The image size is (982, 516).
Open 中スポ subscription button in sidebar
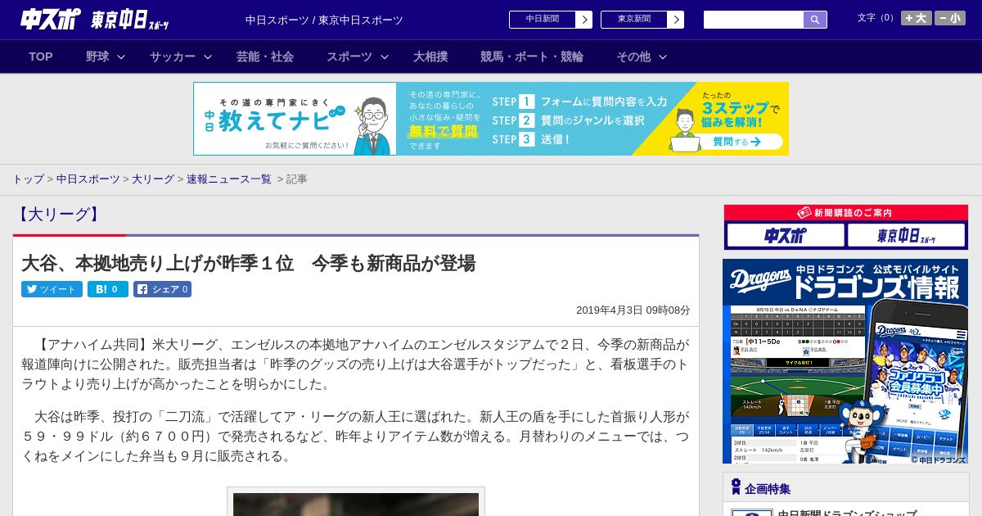[x=786, y=236]
